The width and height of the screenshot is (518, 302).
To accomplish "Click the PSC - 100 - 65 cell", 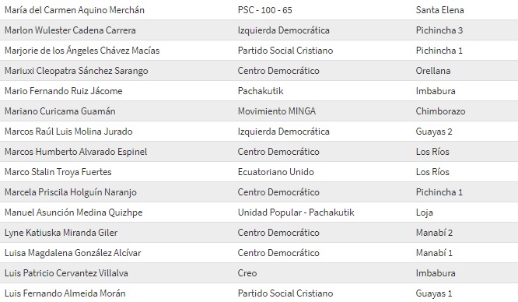I will coord(265,10).
